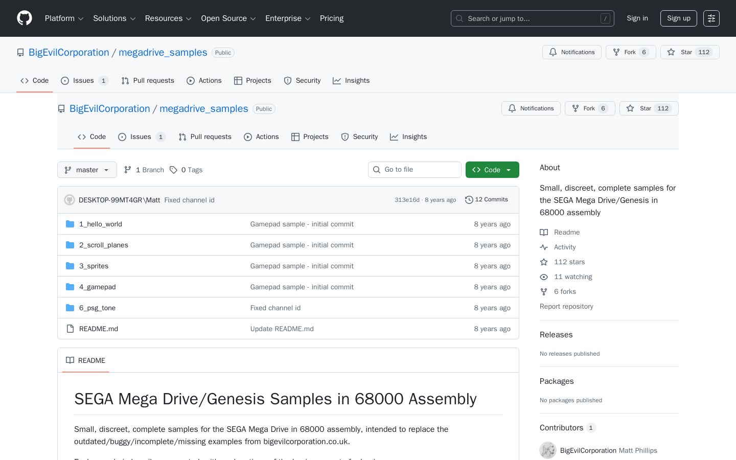736x460 pixels.
Task: Click the Sign up button
Action: (x=679, y=18)
